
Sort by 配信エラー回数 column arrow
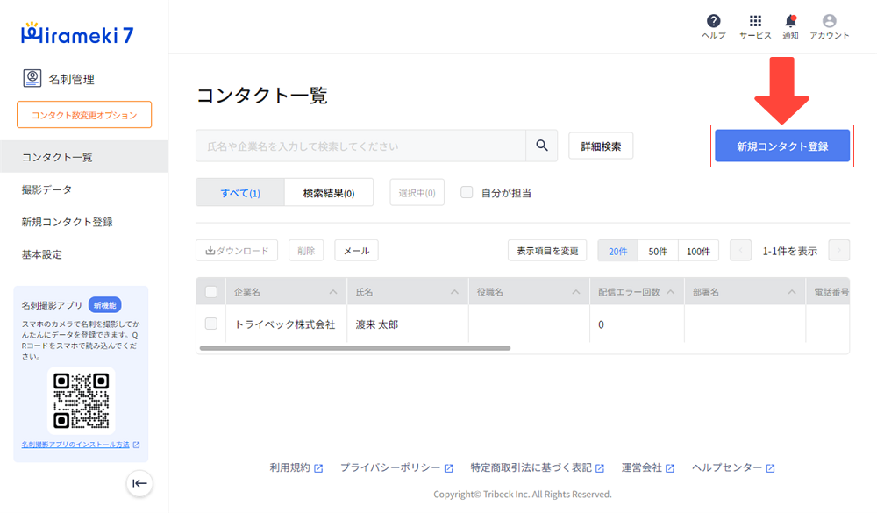pyautogui.click(x=671, y=292)
